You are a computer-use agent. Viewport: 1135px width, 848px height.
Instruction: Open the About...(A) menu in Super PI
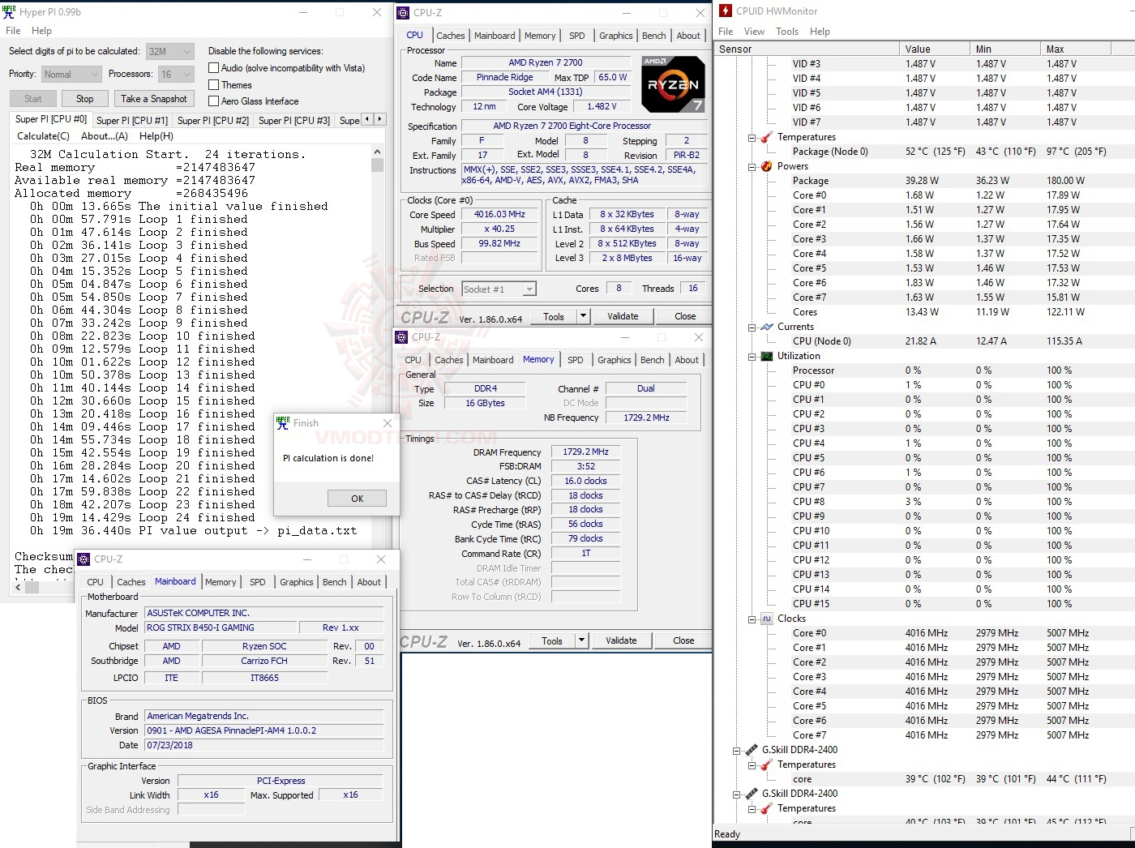(105, 136)
